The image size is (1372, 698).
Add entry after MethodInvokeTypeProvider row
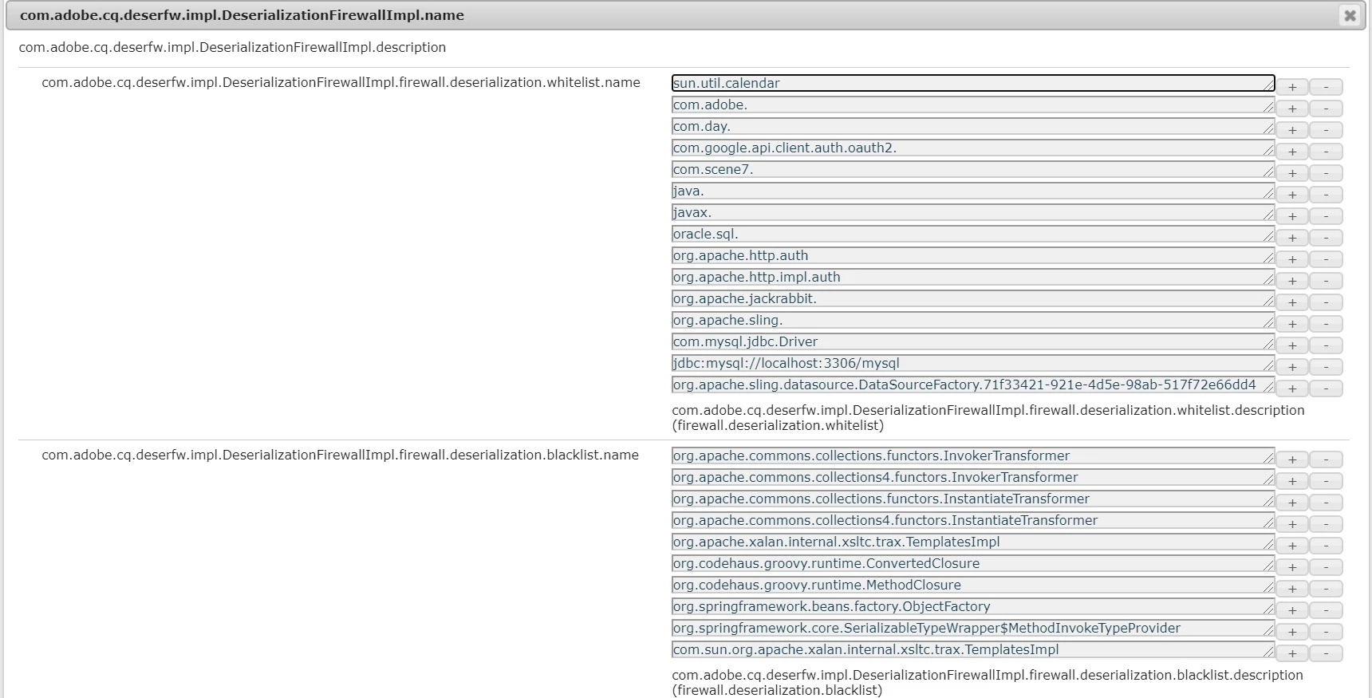1292,632
